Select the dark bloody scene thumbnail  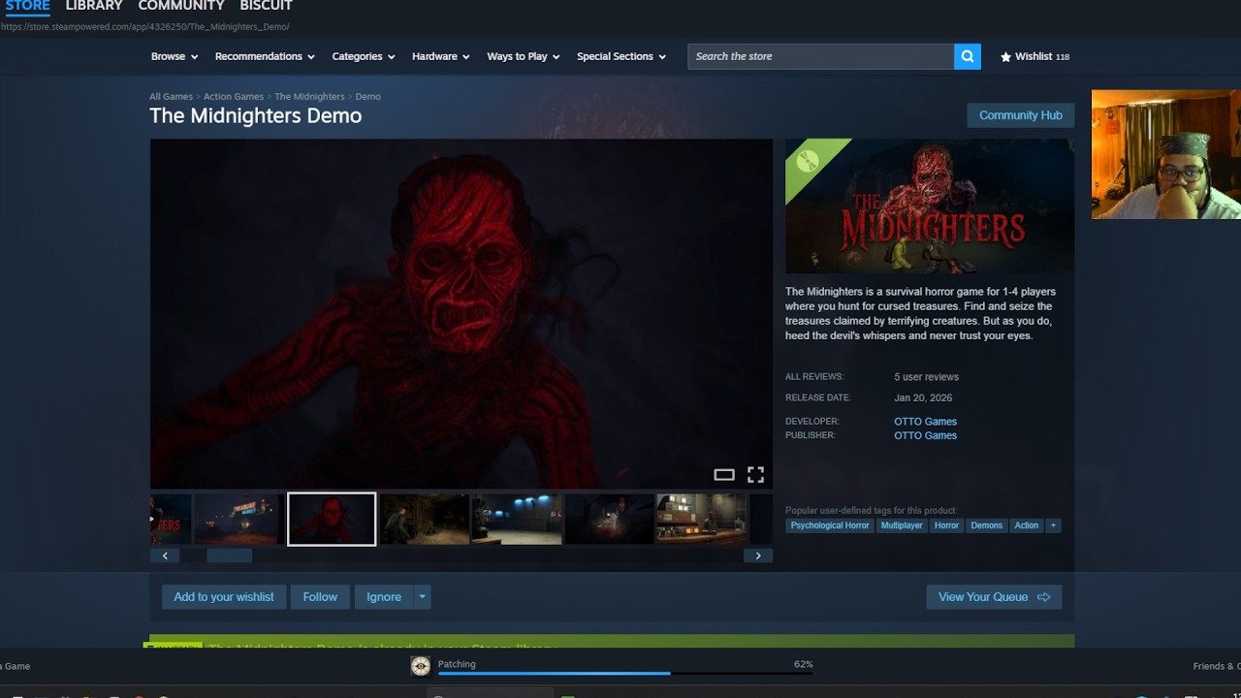tap(610, 519)
